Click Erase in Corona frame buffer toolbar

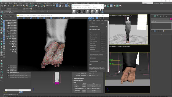tap(46, 18)
